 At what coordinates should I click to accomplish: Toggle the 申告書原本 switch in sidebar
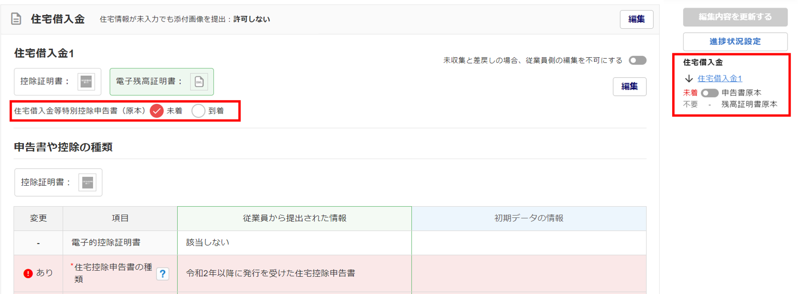click(x=710, y=93)
